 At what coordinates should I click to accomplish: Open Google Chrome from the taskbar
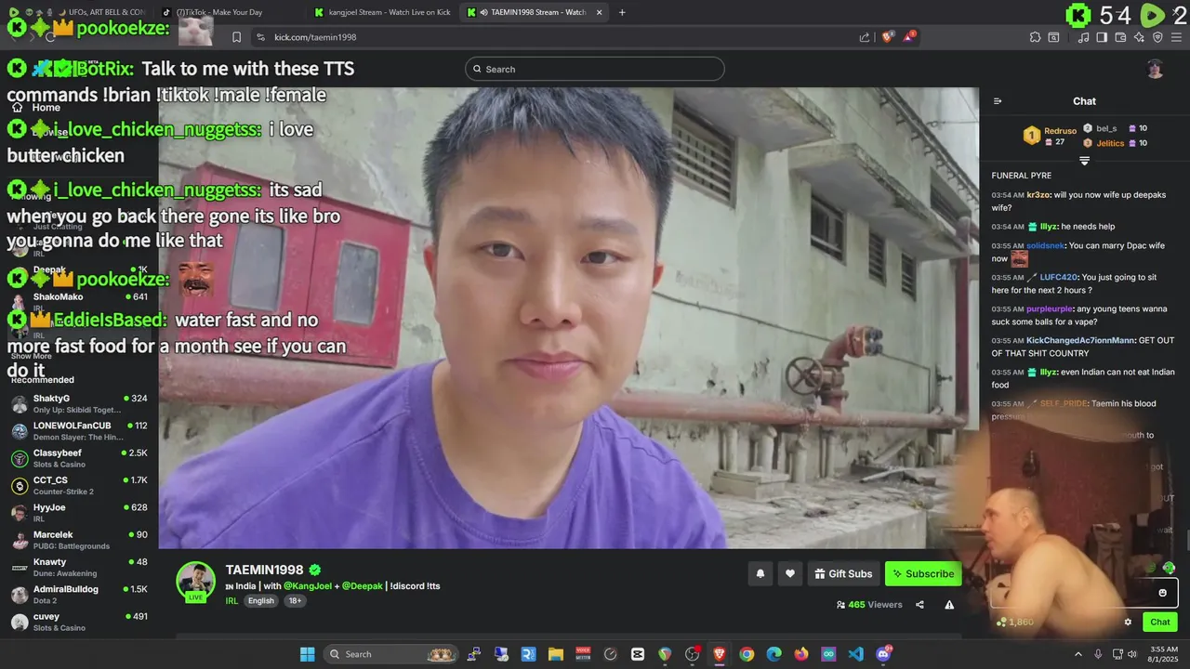(747, 654)
